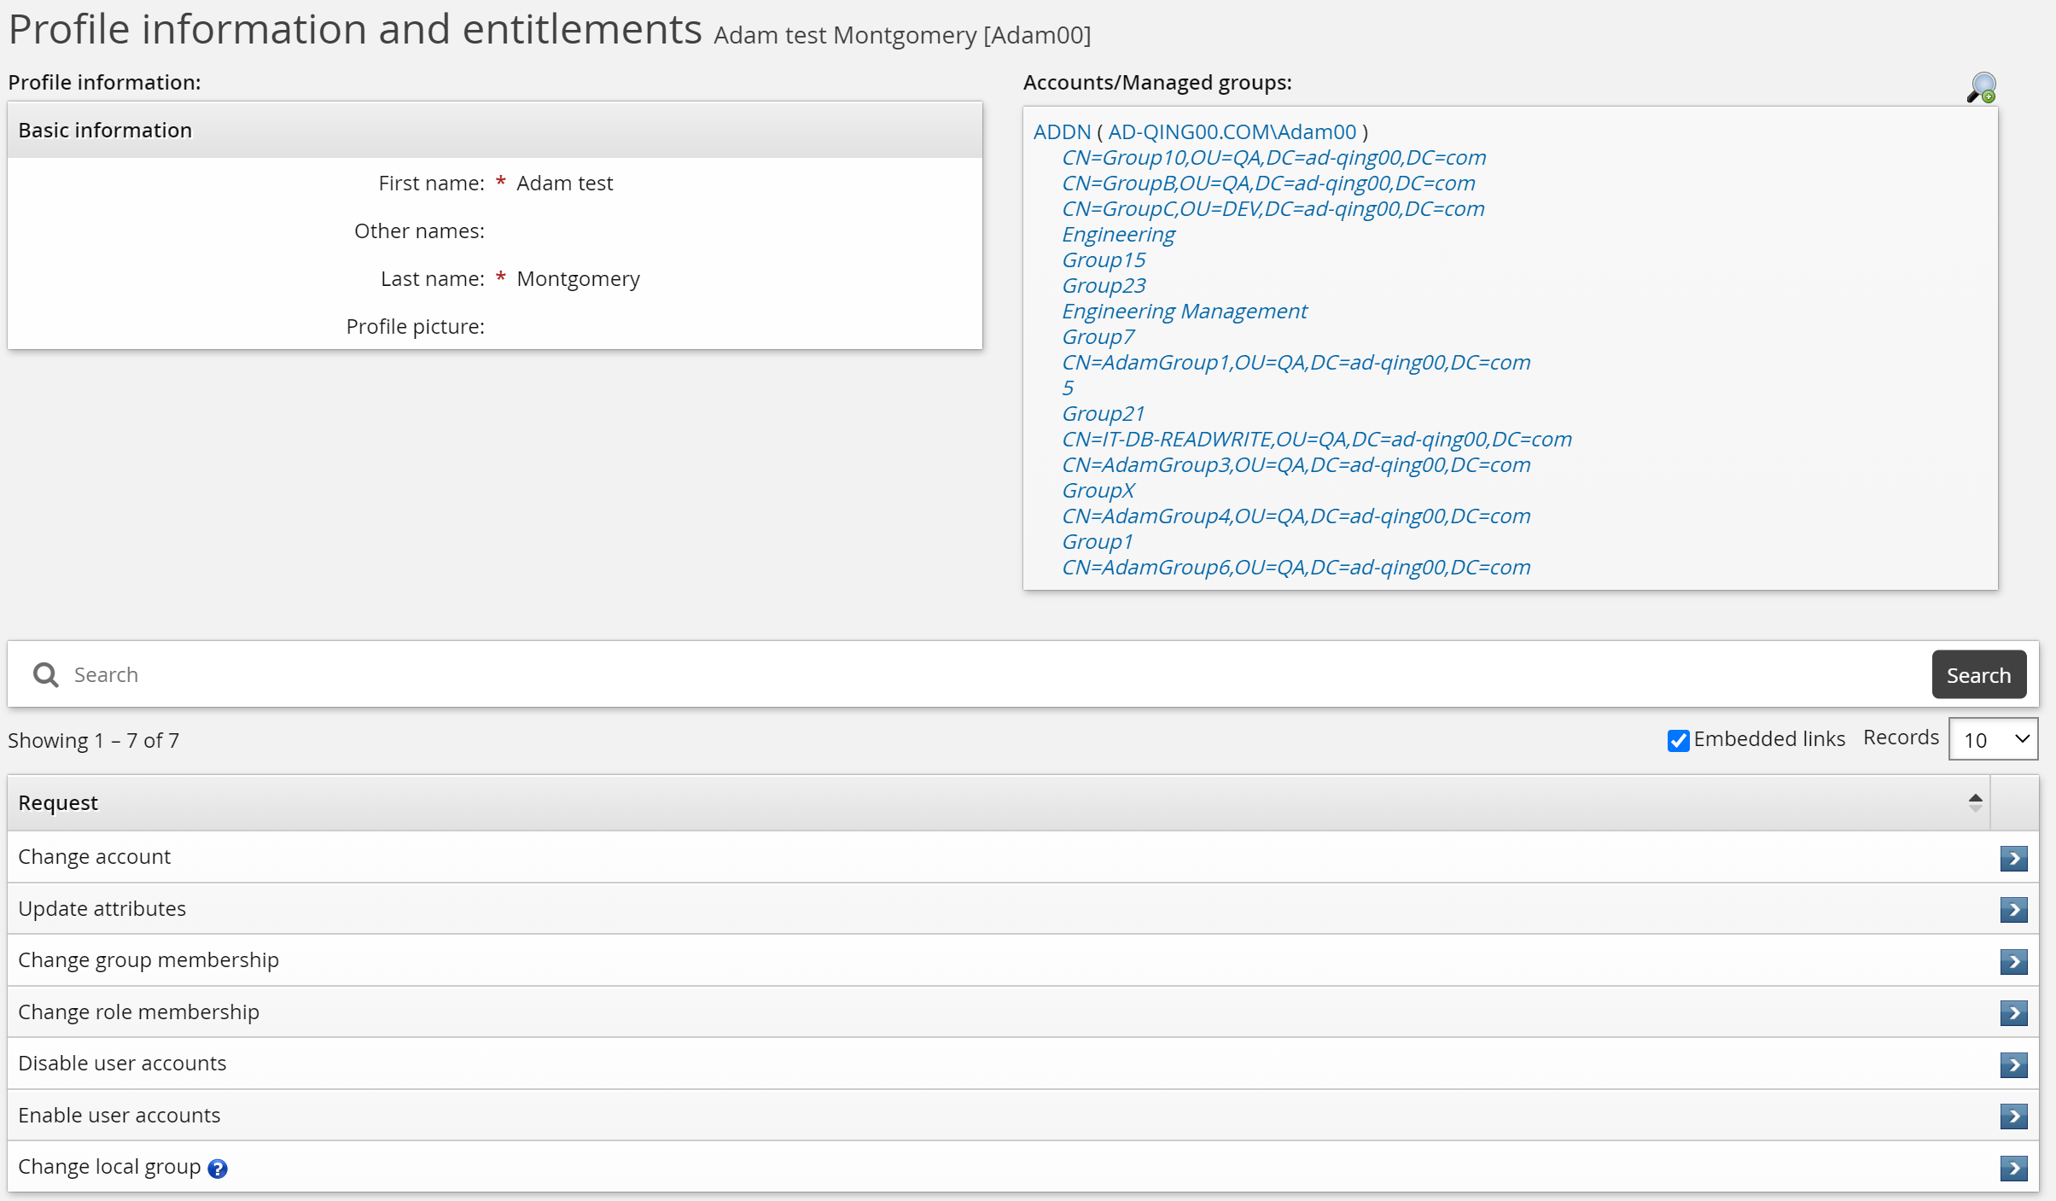This screenshot has height=1201, width=2056.
Task: Open the Records per page dropdown
Action: coord(1993,739)
